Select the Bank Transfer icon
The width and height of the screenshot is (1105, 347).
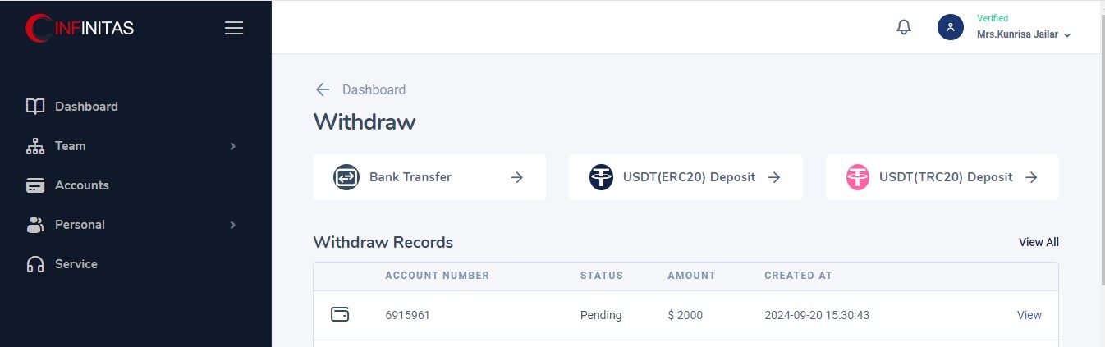point(346,177)
